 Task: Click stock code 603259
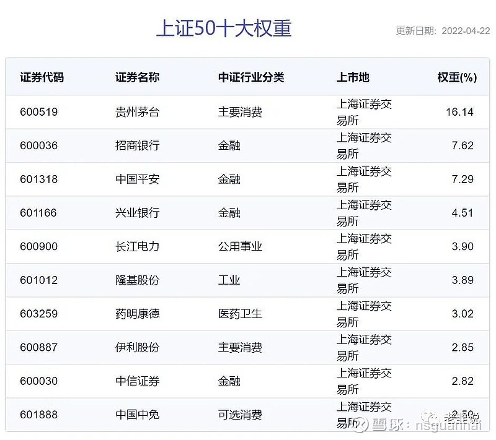[x=39, y=314]
